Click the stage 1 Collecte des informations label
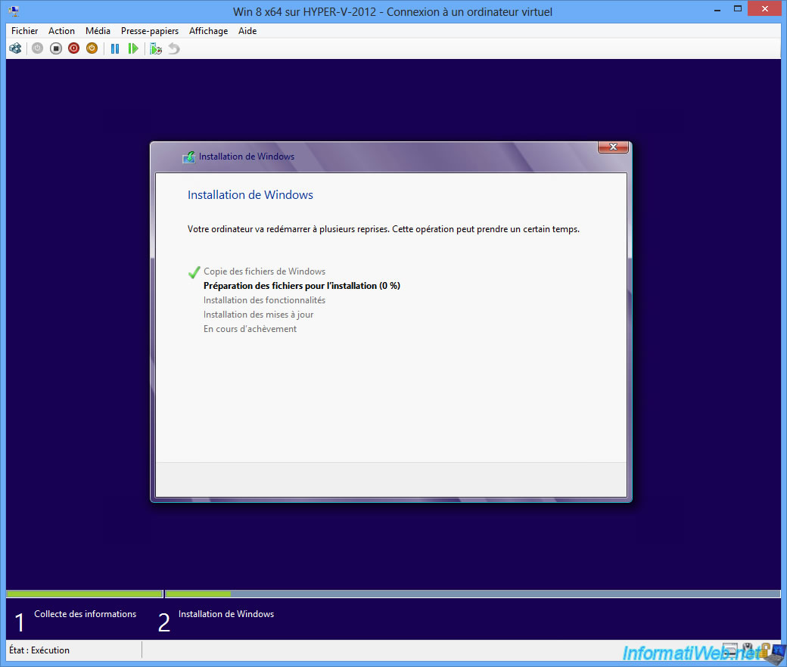 point(85,614)
